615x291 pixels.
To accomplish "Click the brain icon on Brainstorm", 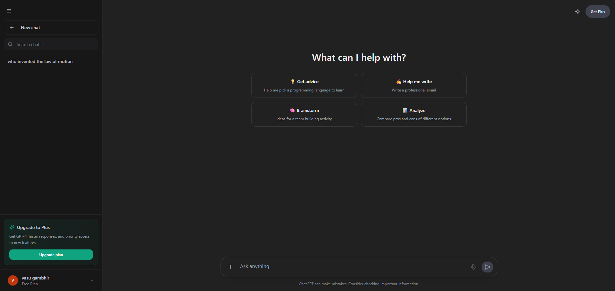I will point(292,110).
